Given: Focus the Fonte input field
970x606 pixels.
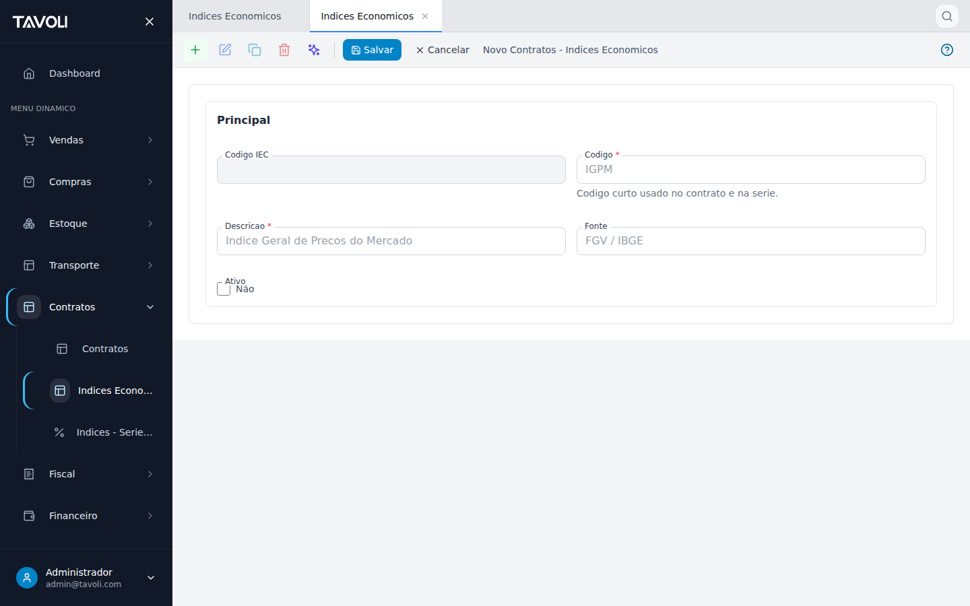Looking at the screenshot, I should [751, 241].
